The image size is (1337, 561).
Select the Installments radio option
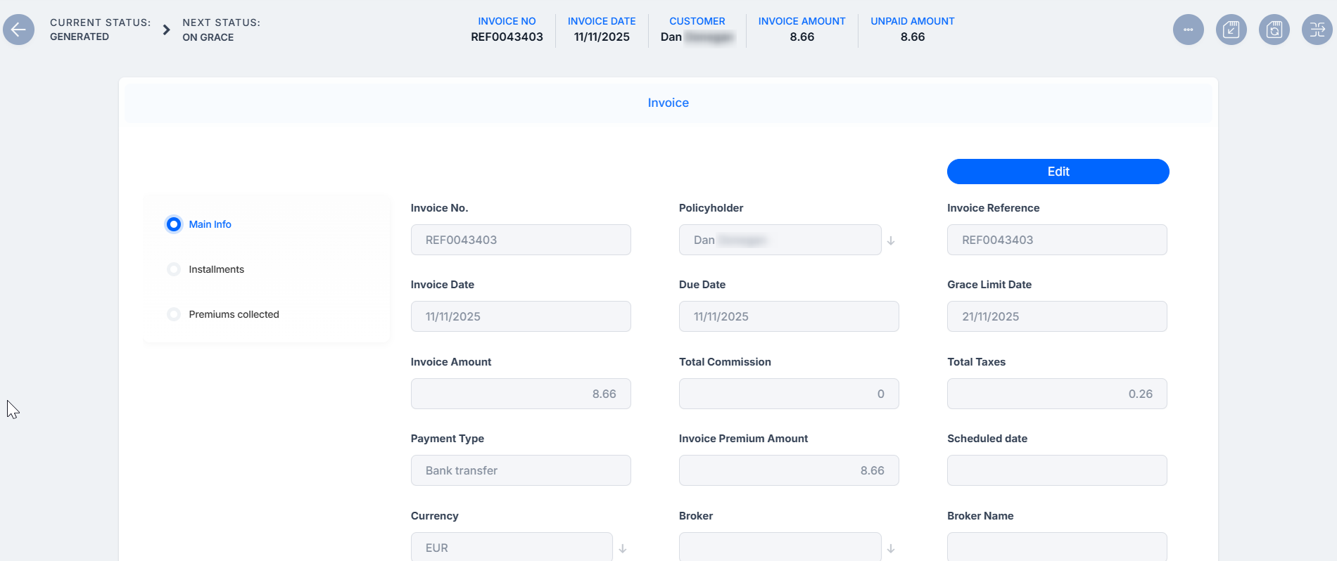click(x=174, y=269)
